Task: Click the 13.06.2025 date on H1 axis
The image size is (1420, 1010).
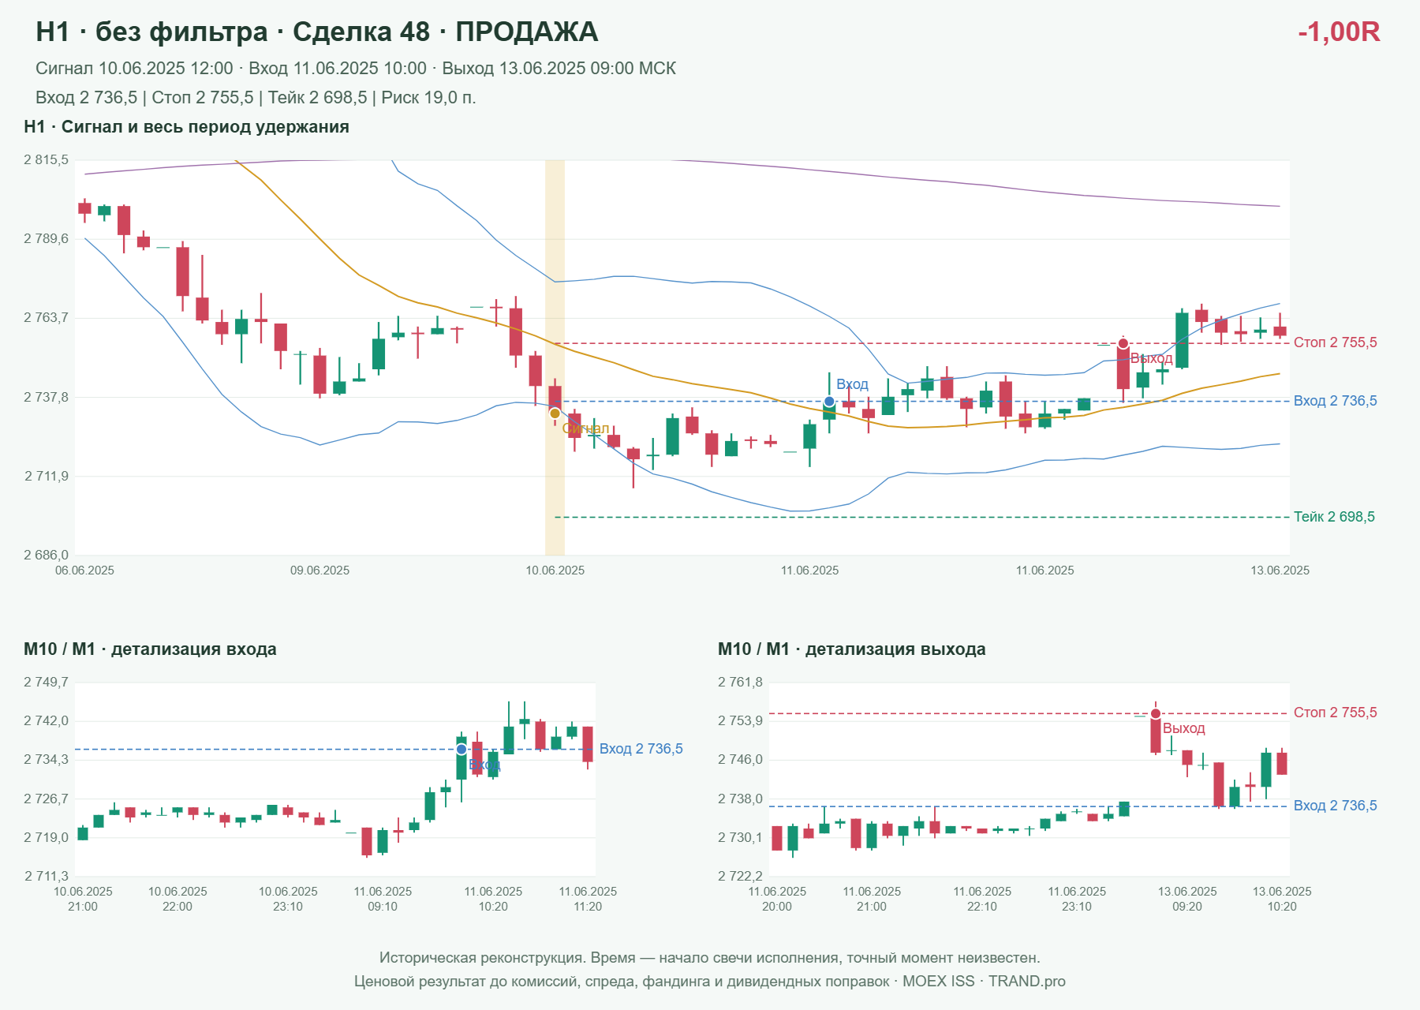Action: (x=1280, y=570)
